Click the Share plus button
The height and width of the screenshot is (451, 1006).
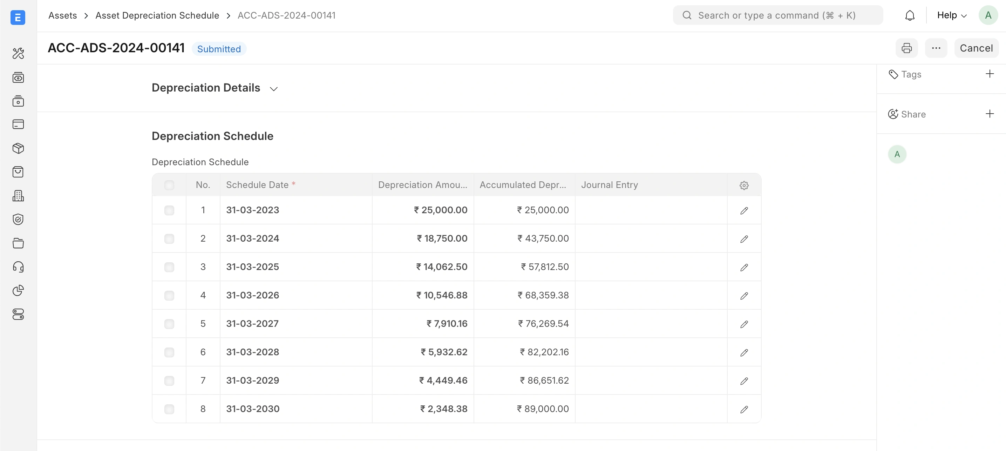point(989,114)
